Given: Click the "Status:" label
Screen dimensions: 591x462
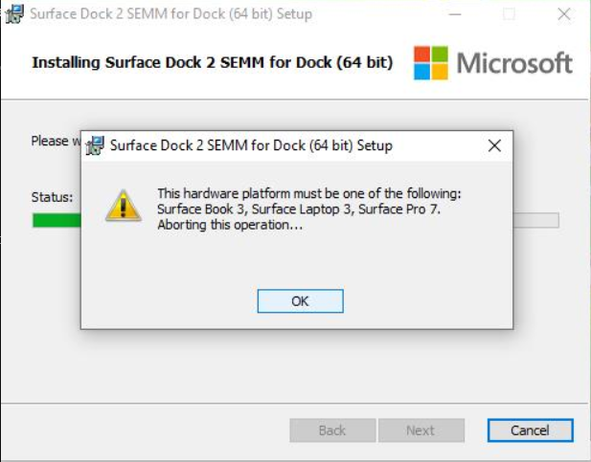Looking at the screenshot, I should coord(52,197).
